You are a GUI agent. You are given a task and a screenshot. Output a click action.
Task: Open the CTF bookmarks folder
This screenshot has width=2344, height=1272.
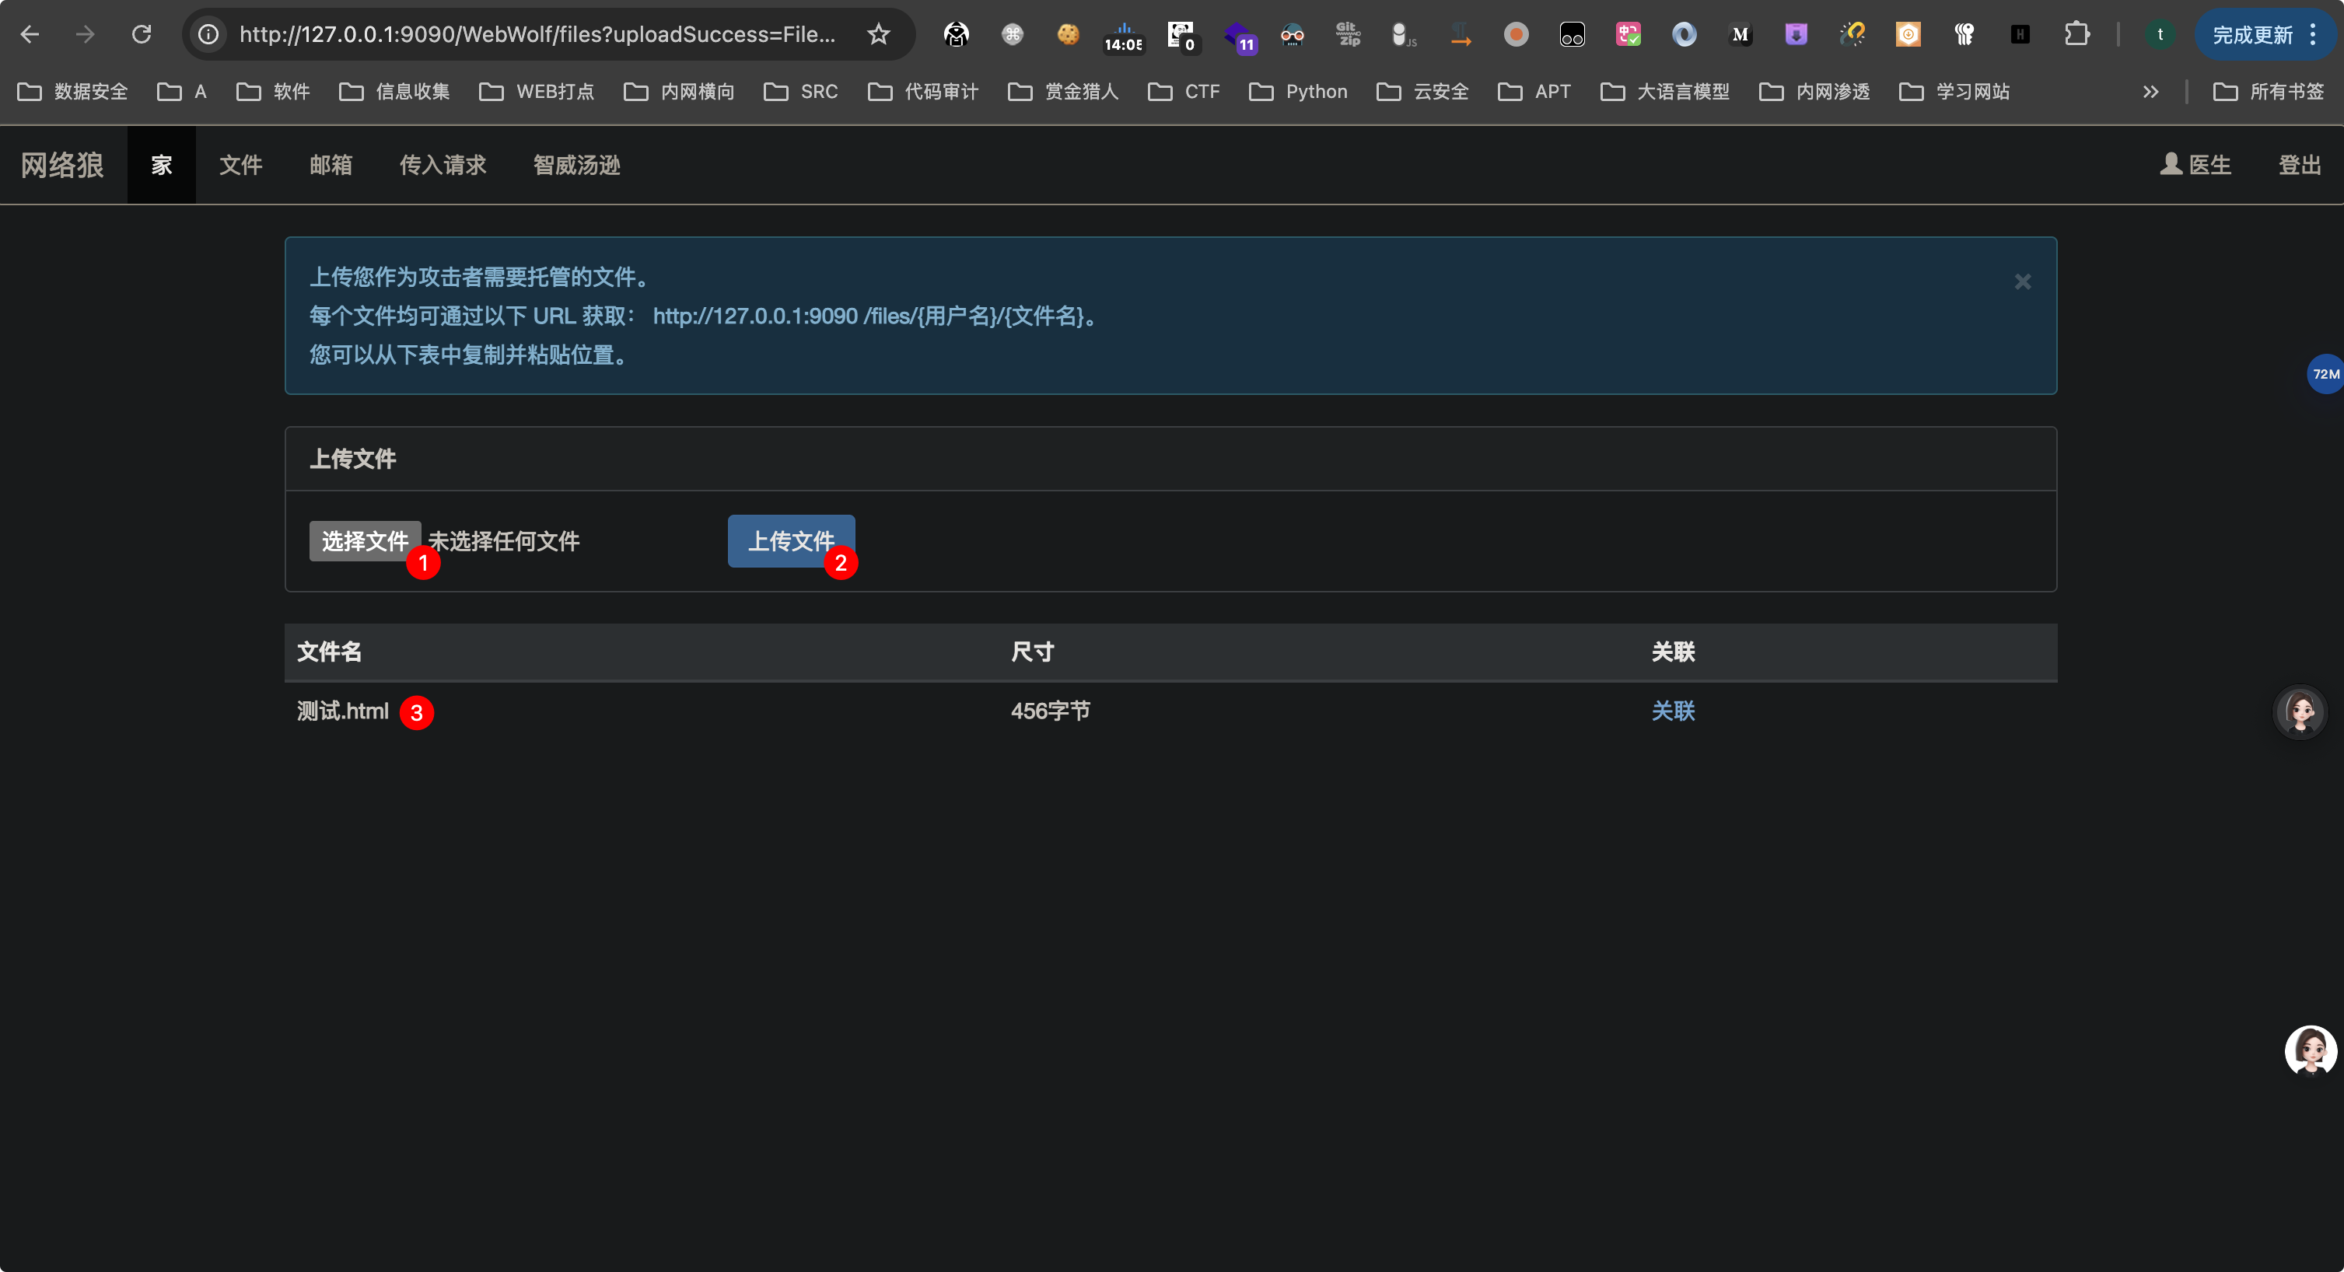[x=1184, y=92]
